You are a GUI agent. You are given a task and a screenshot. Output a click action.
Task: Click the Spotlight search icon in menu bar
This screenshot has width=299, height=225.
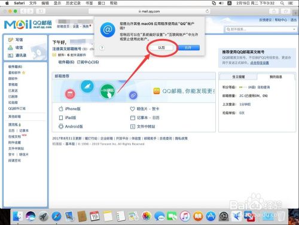pos(282,3)
